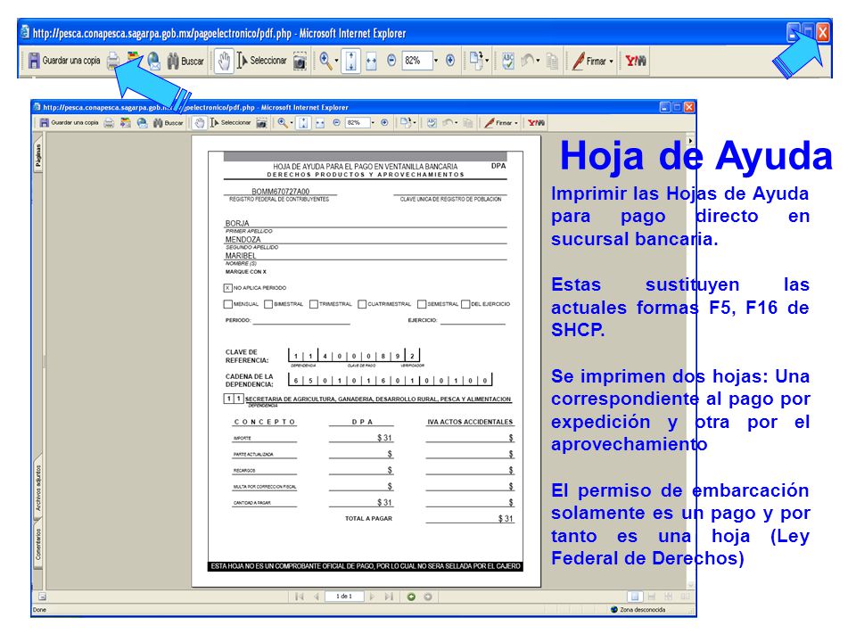This screenshot has width=856, height=642.
Task: Open the Firmar dropdown arrow in the lower window
Action: coord(516,123)
